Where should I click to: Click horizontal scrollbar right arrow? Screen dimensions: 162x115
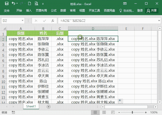[x=156, y=107]
